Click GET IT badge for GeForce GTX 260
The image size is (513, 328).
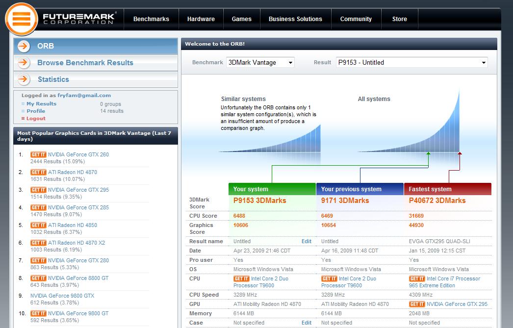38,154
